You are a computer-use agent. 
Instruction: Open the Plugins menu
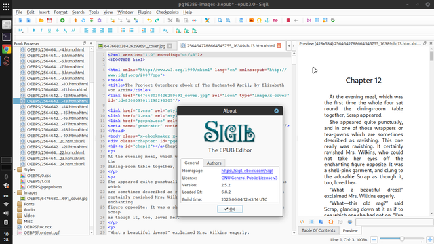click(x=144, y=12)
